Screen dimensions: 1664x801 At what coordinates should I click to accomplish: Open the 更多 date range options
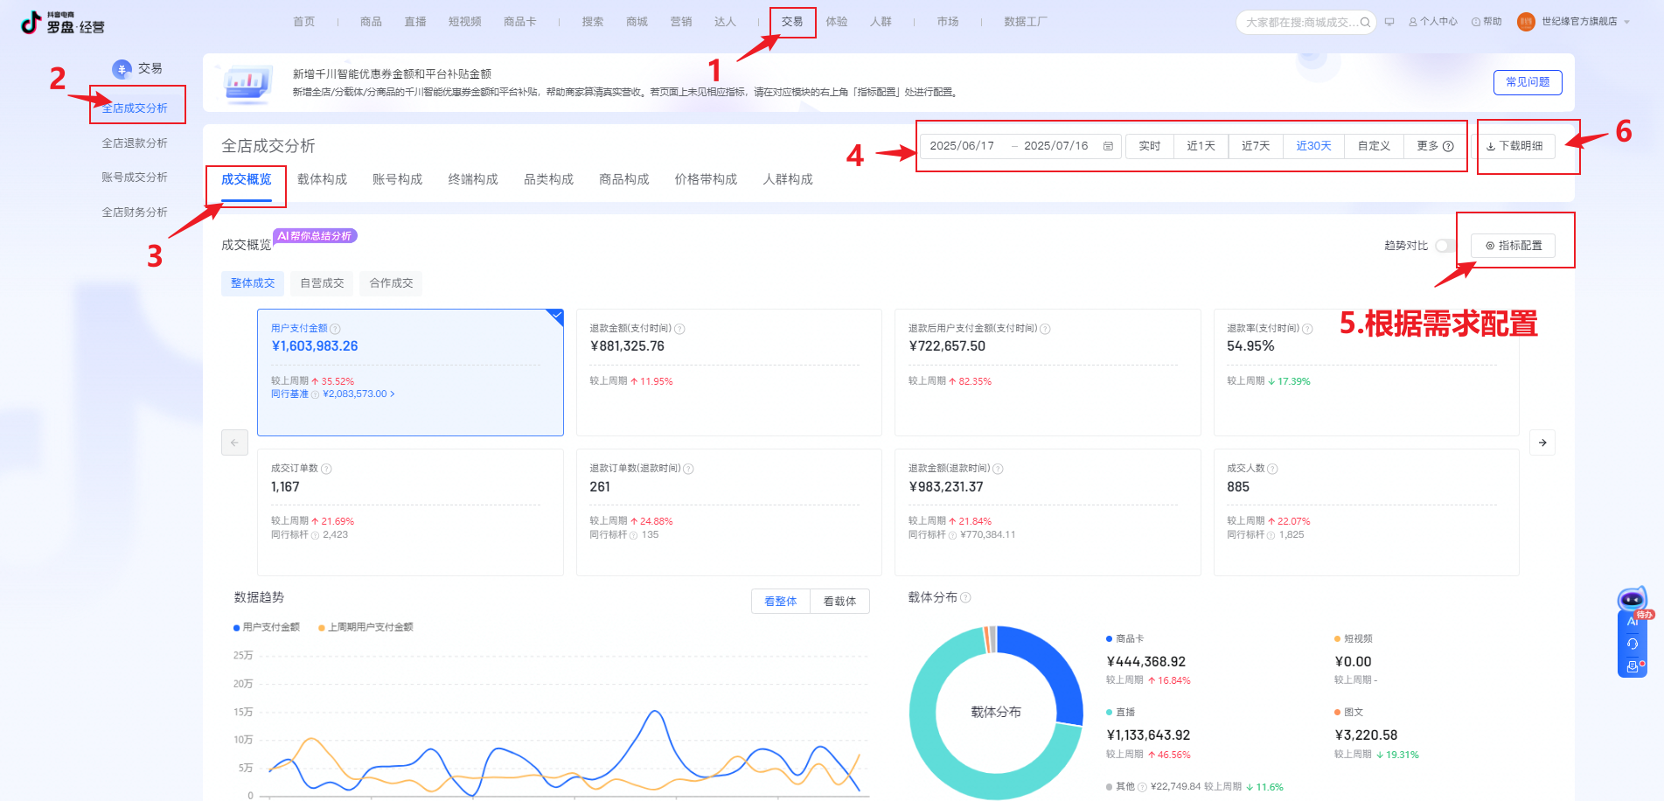coord(1434,146)
